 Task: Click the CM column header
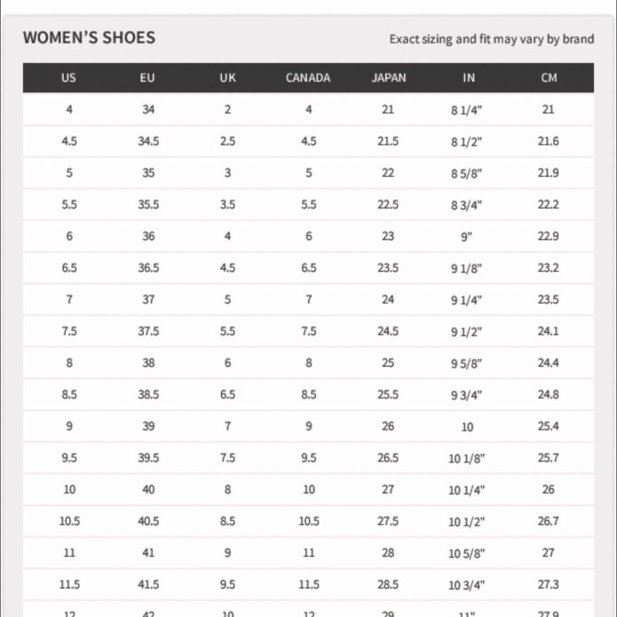coord(549,77)
